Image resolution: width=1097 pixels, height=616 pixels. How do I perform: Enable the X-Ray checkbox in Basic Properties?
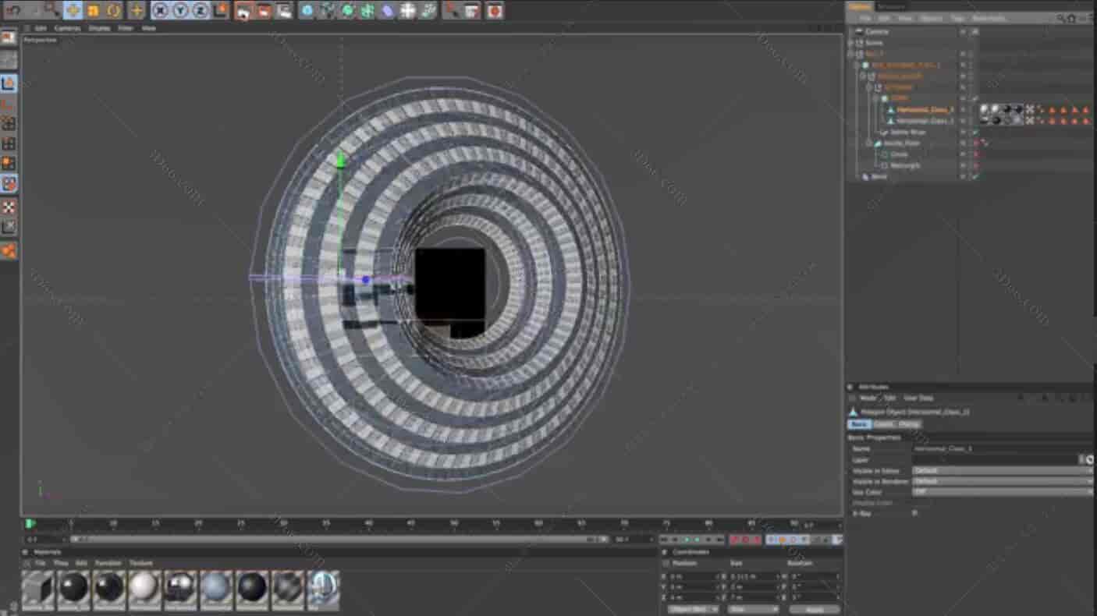point(915,512)
